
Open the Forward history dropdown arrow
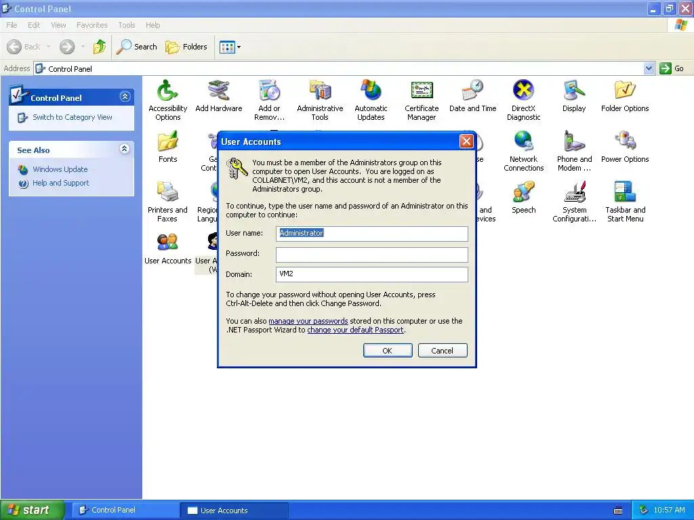(x=83, y=47)
